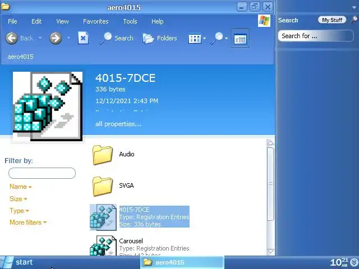Toggle the preview pane toolbar icon
Screen dimensions: 359x269
tap(240, 38)
